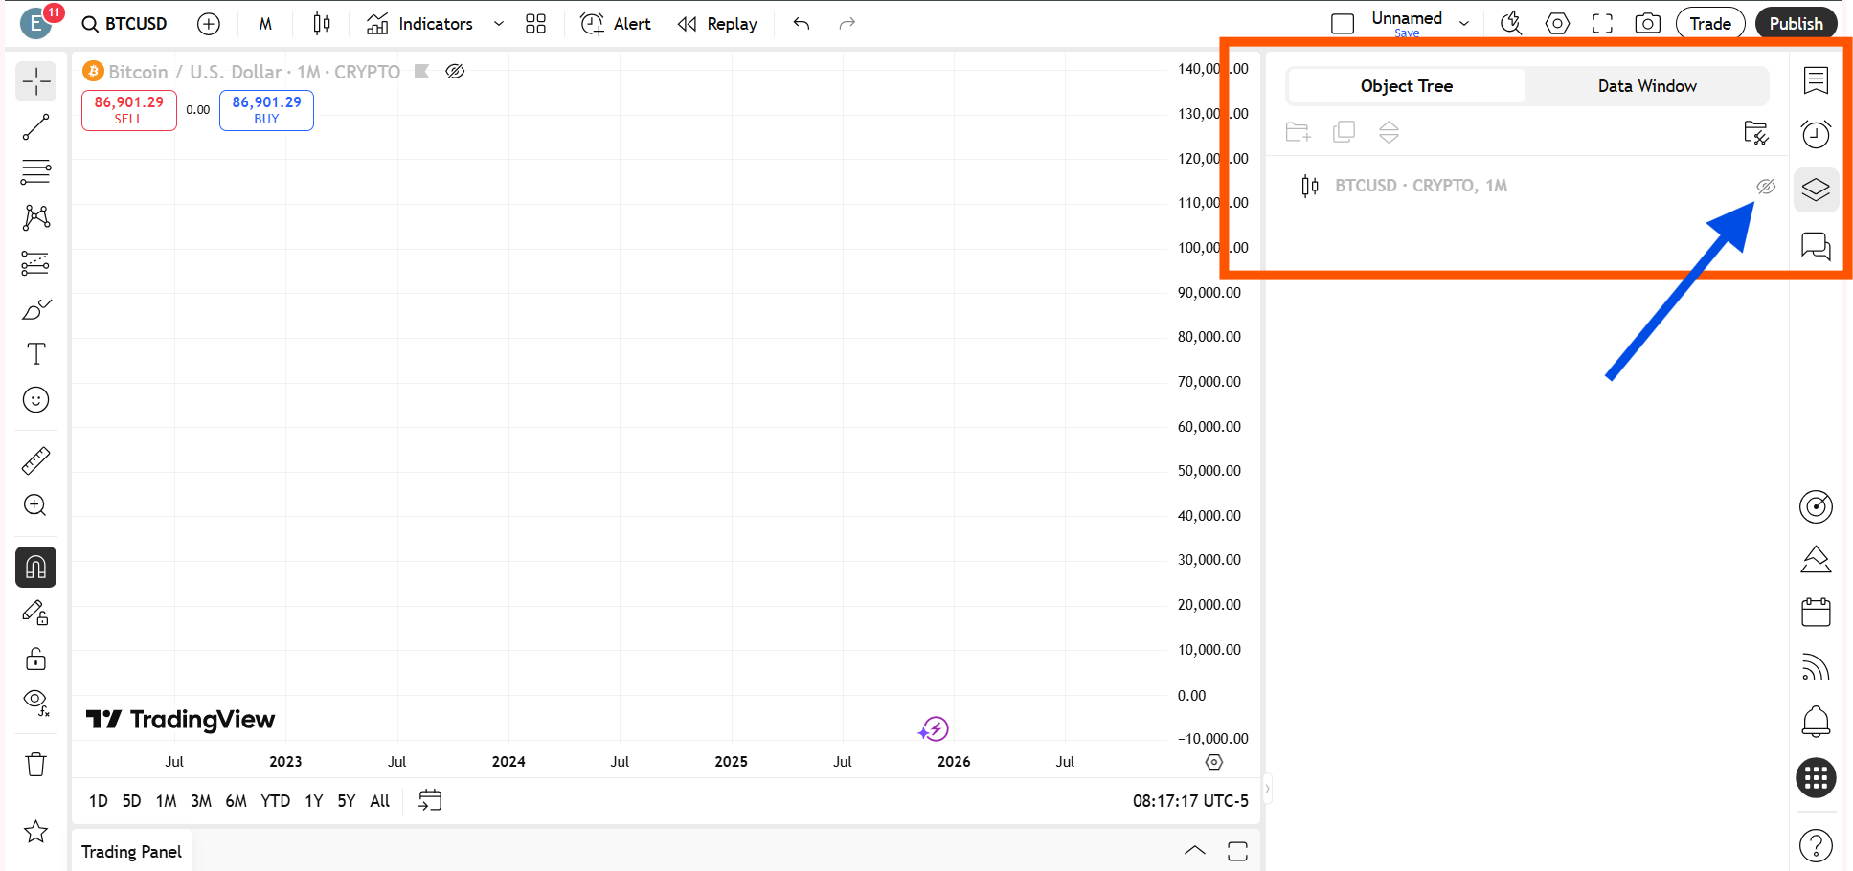
Task: Open the Chat panel icon
Action: 1816,246
